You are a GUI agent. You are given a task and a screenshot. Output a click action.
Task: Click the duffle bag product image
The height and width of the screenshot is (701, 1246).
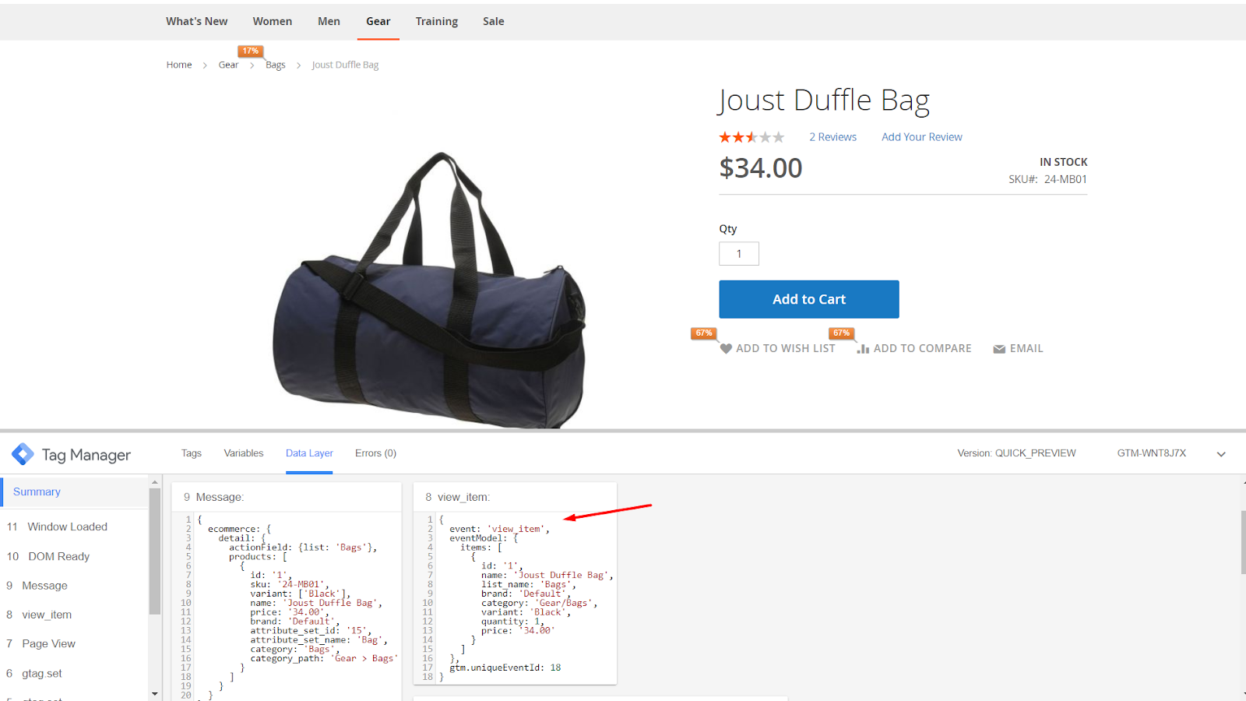[x=428, y=288]
